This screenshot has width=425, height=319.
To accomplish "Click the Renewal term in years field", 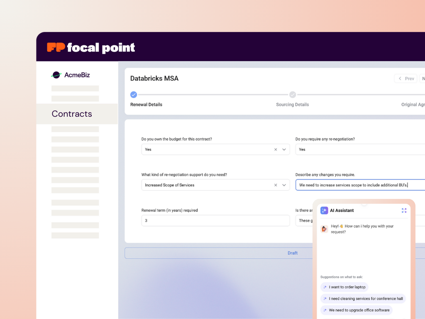I will point(215,221).
